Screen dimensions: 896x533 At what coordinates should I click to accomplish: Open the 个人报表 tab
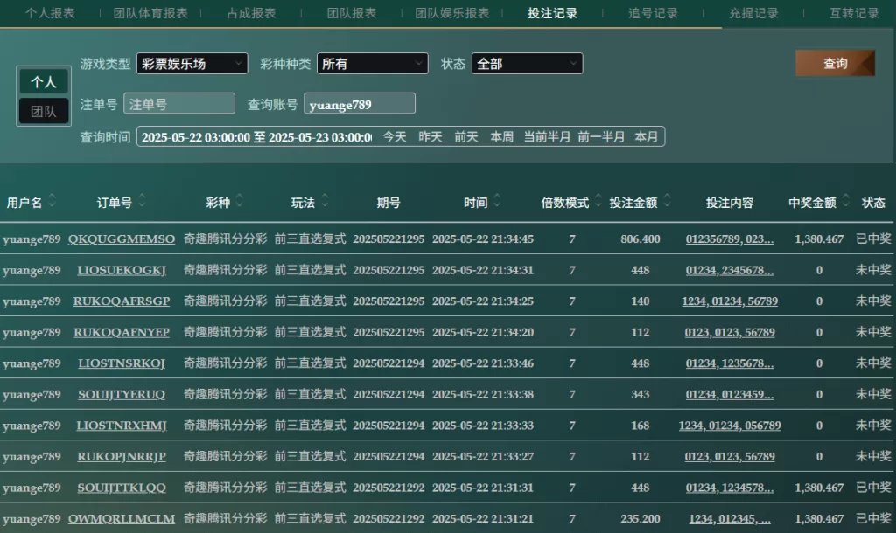50,13
